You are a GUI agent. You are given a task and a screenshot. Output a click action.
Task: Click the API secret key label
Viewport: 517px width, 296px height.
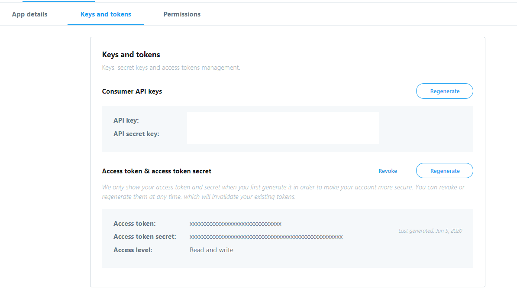[x=135, y=133]
